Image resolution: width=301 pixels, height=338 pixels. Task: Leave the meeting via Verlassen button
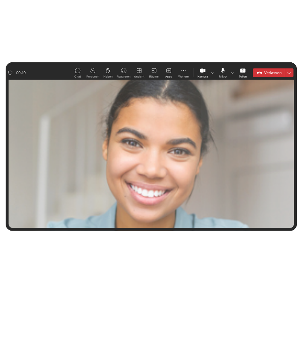click(269, 73)
